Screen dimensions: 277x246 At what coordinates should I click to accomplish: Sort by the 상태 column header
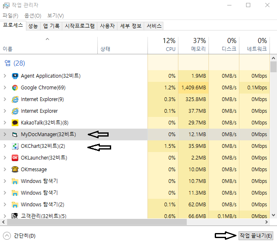click(x=122, y=46)
